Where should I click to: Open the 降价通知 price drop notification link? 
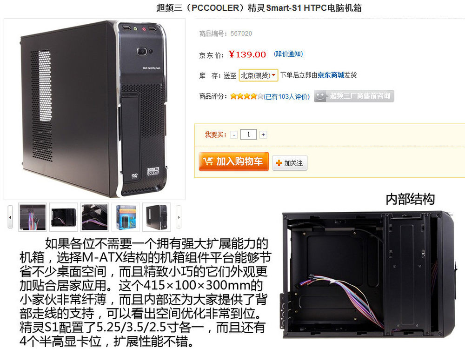(x=288, y=54)
